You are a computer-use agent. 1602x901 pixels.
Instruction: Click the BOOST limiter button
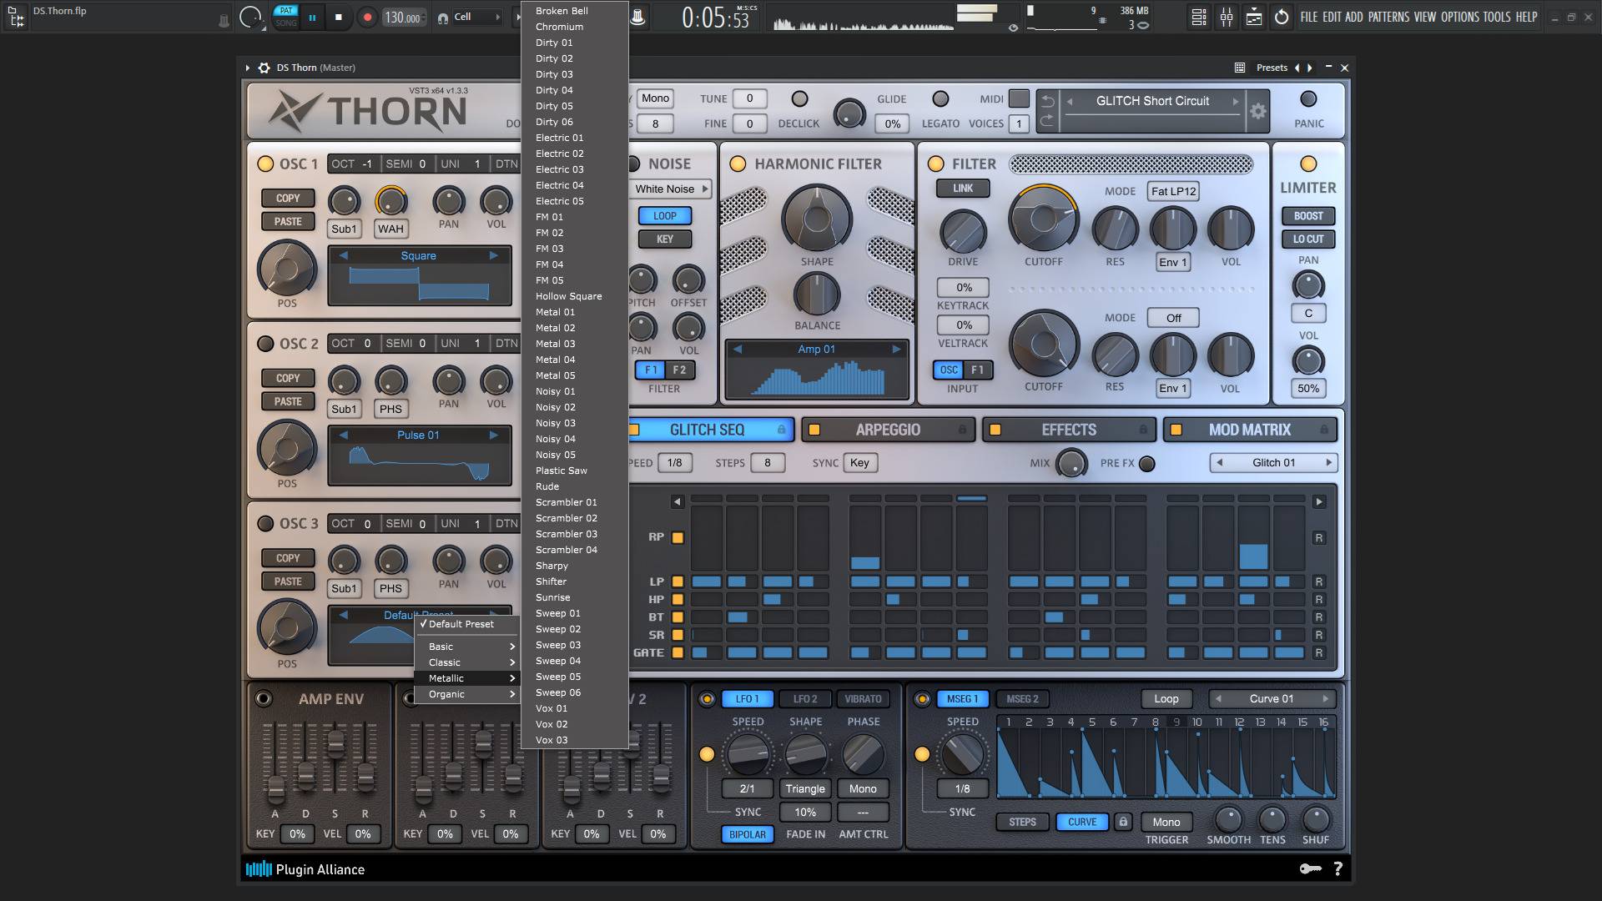(1307, 216)
